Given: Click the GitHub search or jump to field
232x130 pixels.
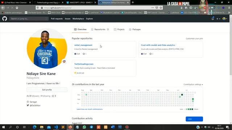Looking at the screenshot, I should 29,19.
